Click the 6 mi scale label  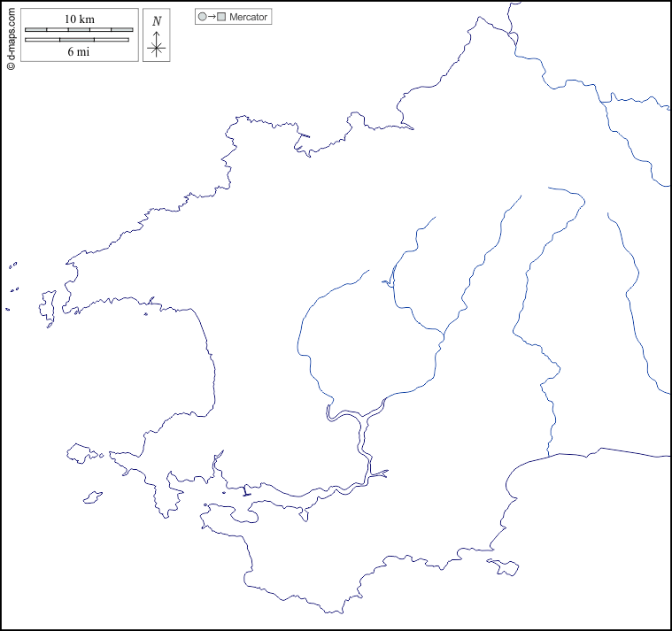click(x=78, y=51)
